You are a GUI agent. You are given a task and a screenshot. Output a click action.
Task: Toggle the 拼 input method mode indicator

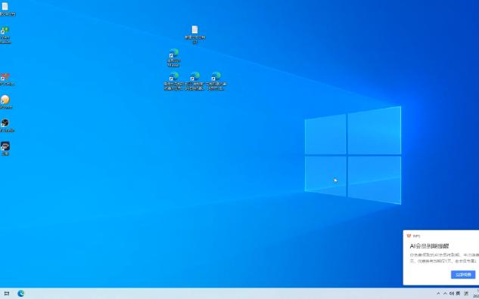[466, 294]
